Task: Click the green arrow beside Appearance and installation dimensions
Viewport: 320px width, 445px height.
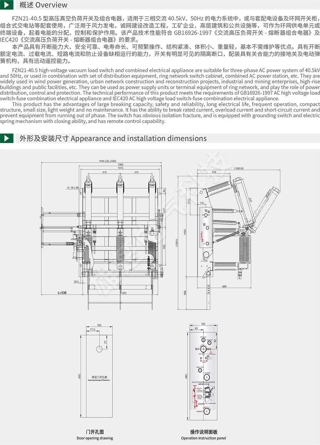Action: pyautogui.click(x=6, y=138)
